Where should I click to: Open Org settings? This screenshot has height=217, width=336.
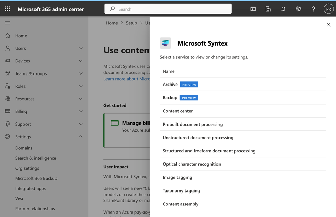tap(27, 168)
